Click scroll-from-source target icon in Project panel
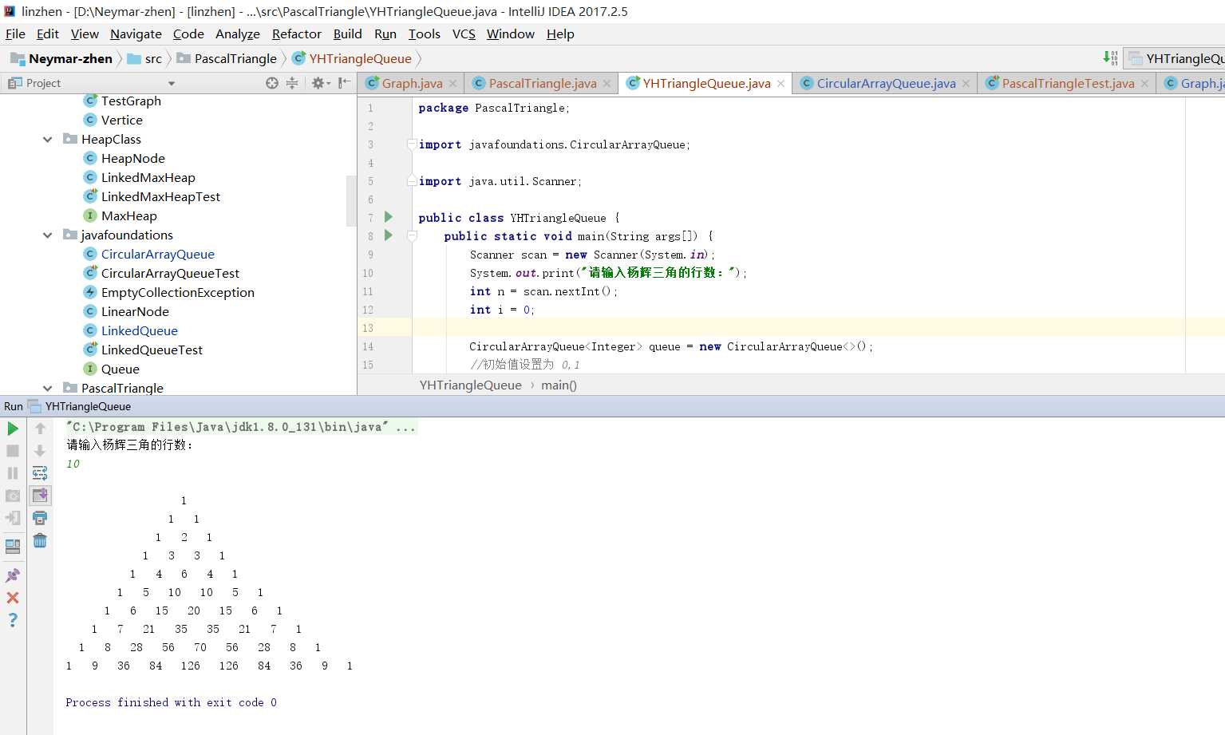1225x735 pixels. (272, 83)
